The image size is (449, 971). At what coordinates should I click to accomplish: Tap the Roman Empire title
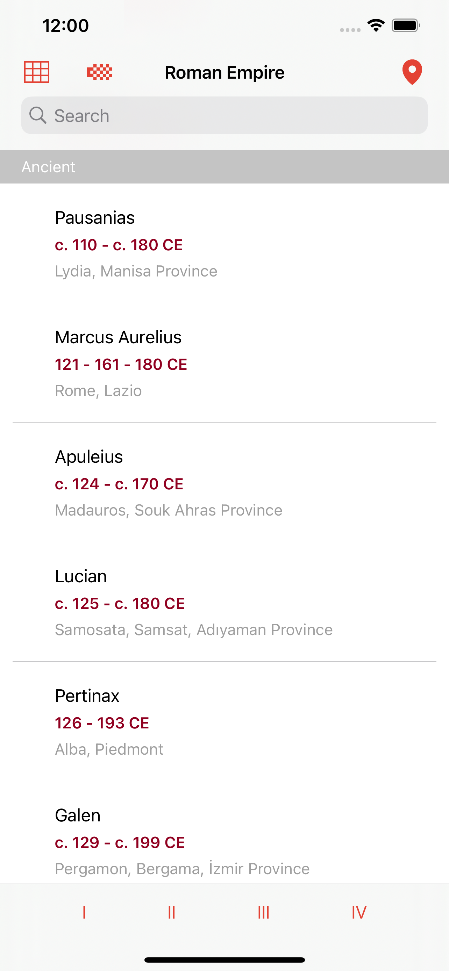coord(225,72)
